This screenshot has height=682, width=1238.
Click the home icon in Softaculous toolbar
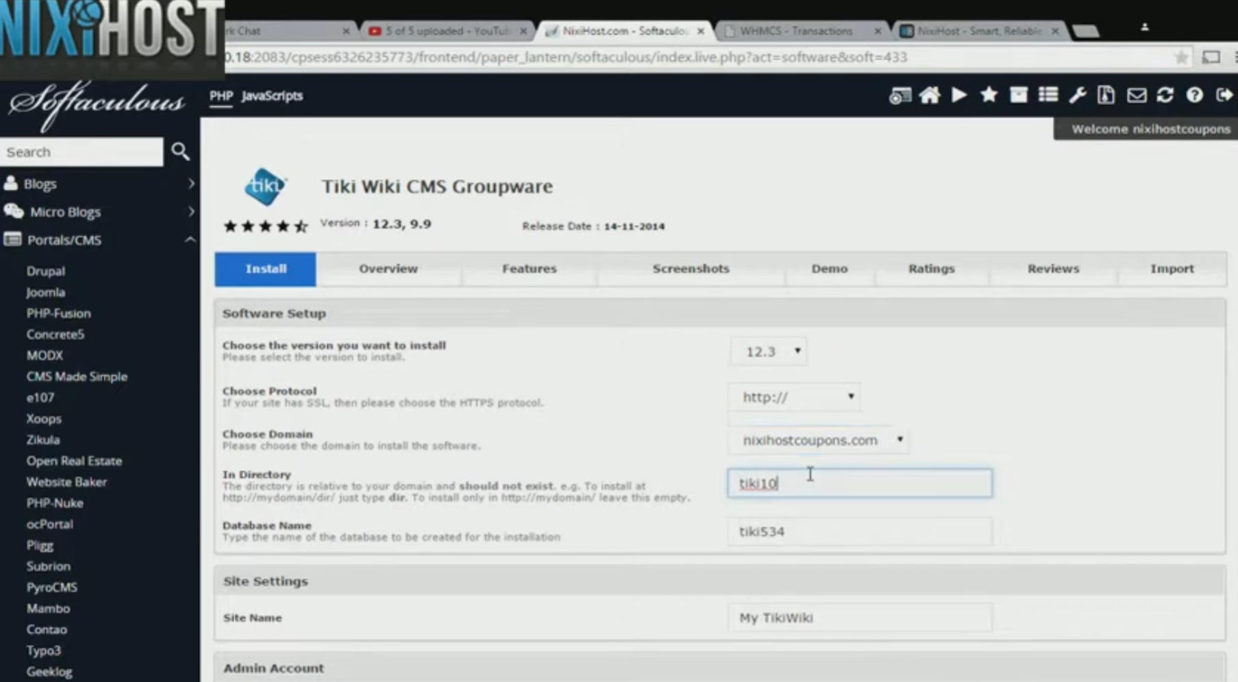click(x=929, y=95)
